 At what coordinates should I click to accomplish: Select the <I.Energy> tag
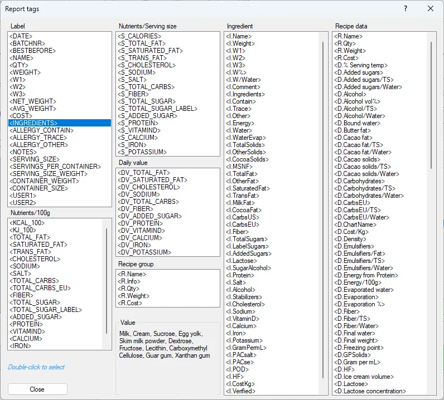pos(240,123)
